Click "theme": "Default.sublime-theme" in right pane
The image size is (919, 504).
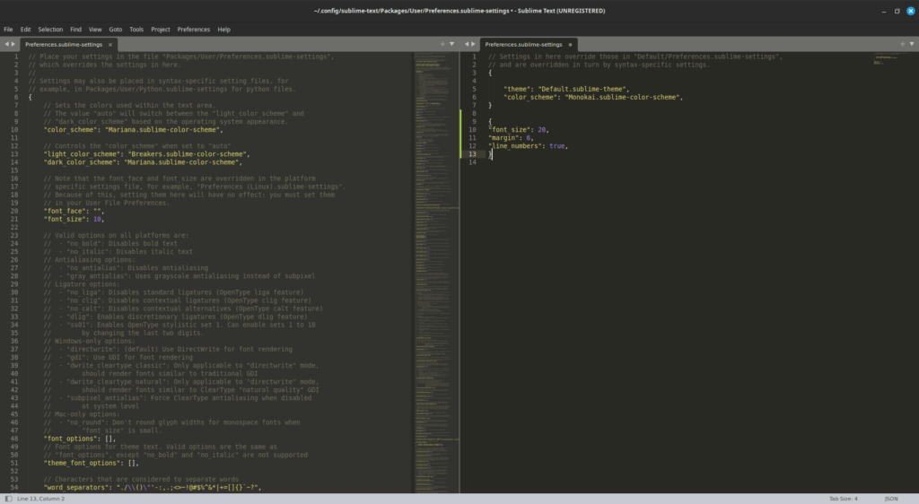[x=566, y=90]
